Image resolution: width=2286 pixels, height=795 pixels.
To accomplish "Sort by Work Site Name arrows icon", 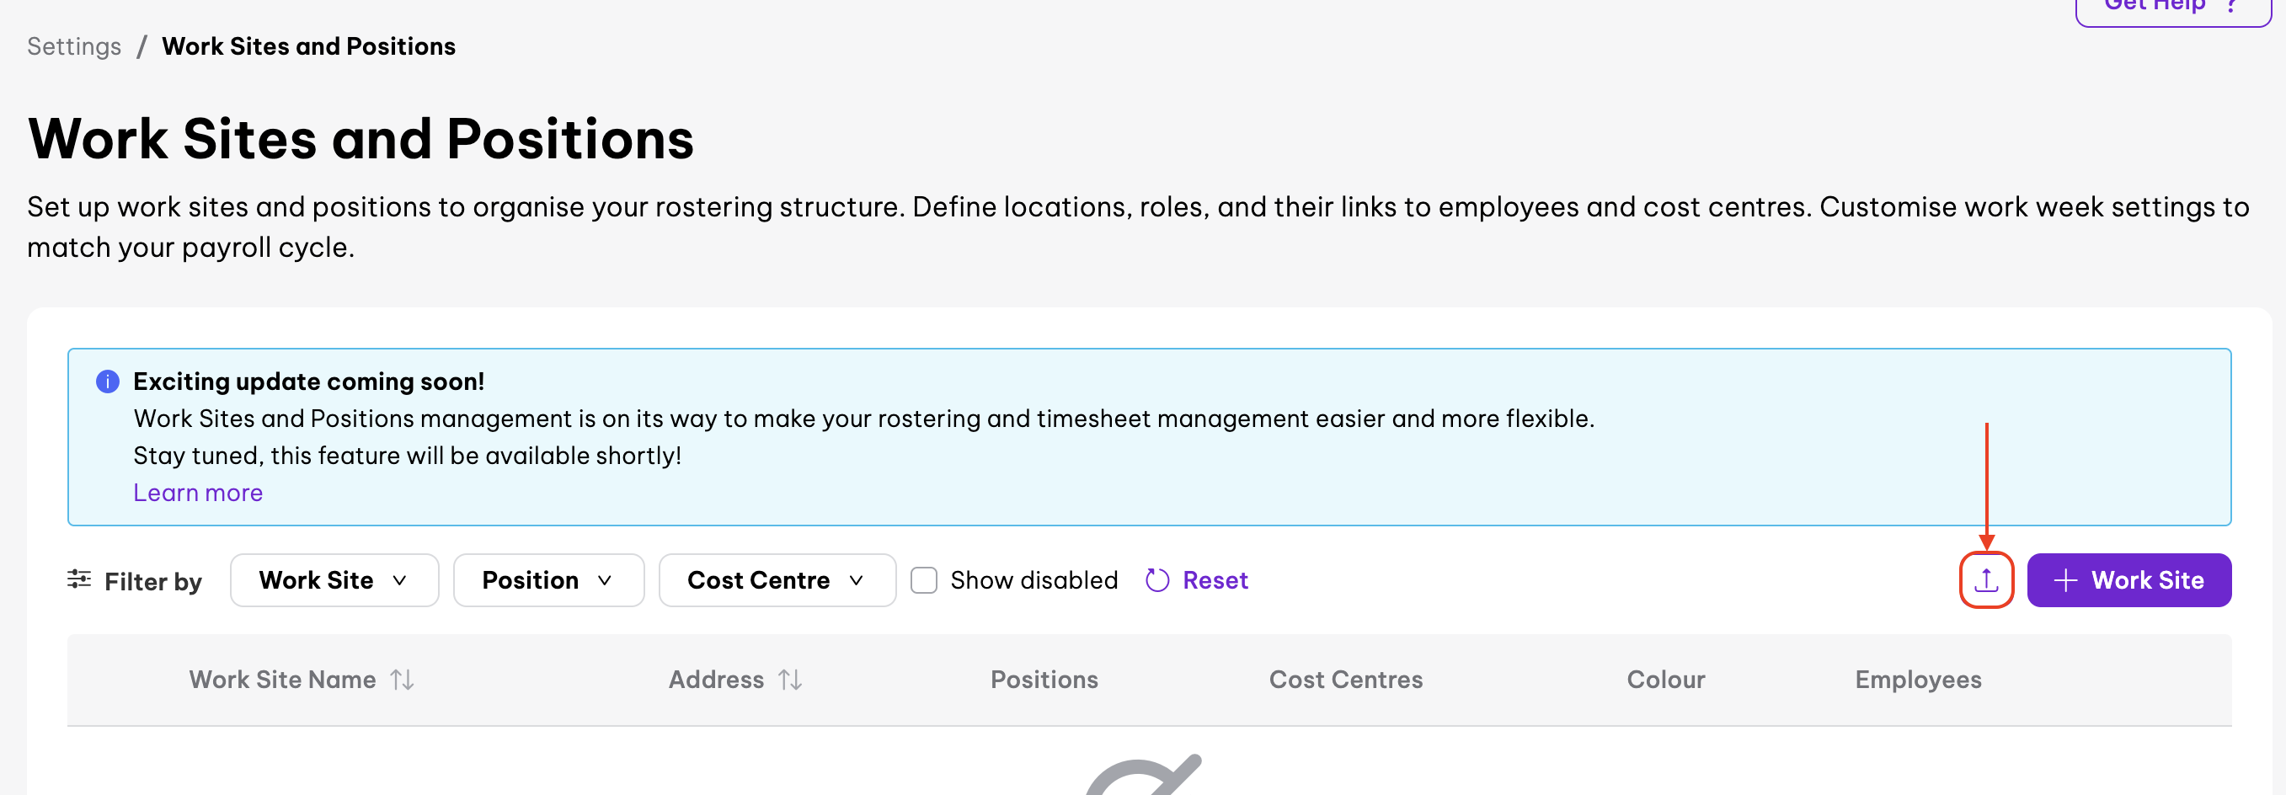I will pyautogui.click(x=402, y=680).
